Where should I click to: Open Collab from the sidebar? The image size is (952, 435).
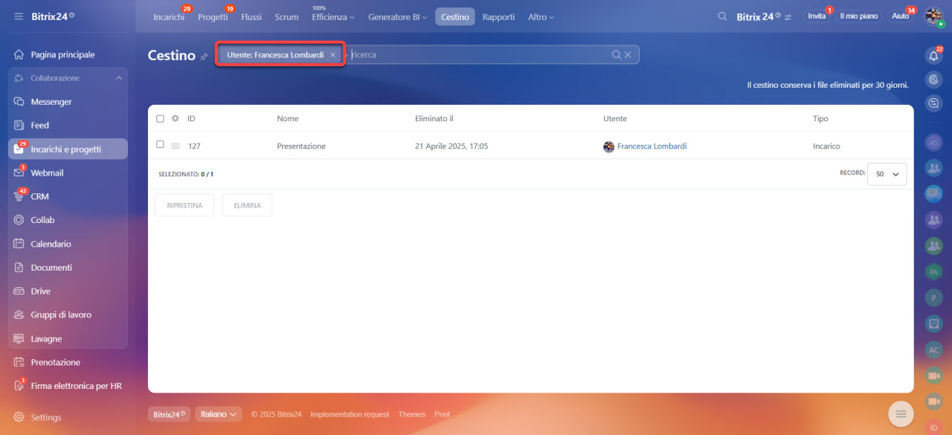click(x=42, y=220)
